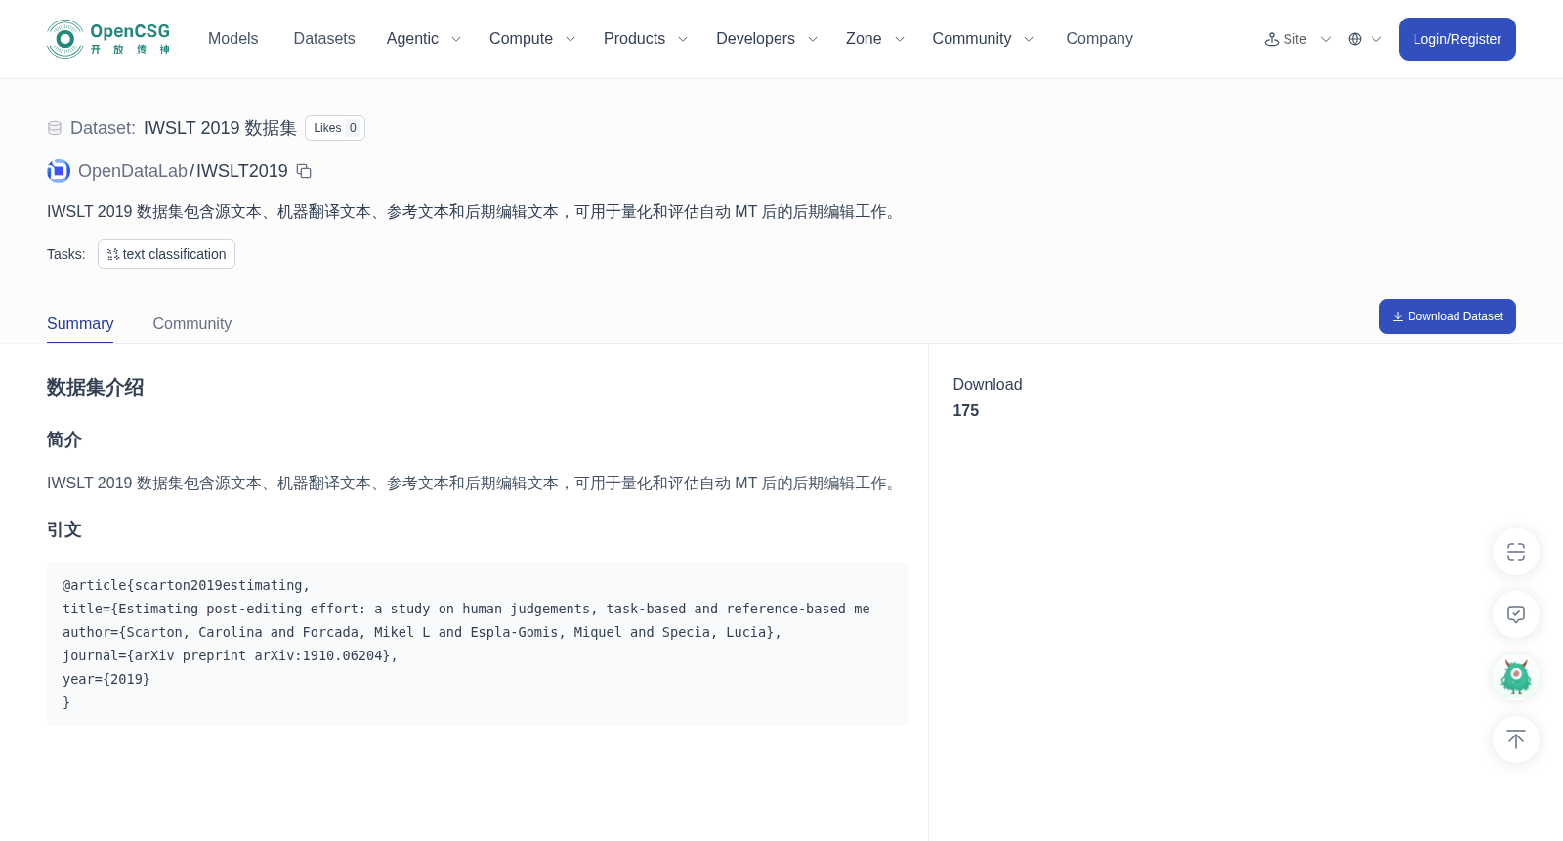The width and height of the screenshot is (1563, 841).
Task: Click the download count 175
Action: coord(966,411)
